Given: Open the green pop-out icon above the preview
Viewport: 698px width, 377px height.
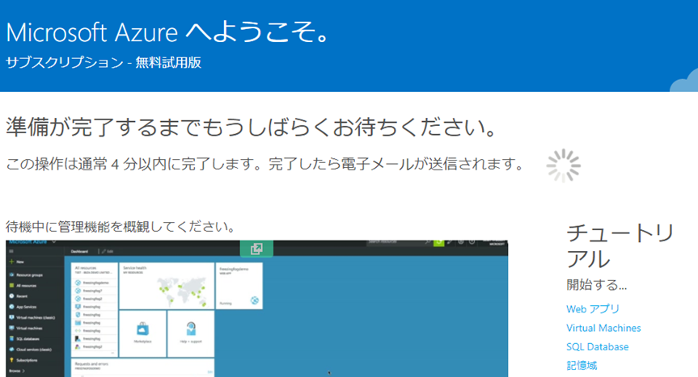Looking at the screenshot, I should pos(256,248).
